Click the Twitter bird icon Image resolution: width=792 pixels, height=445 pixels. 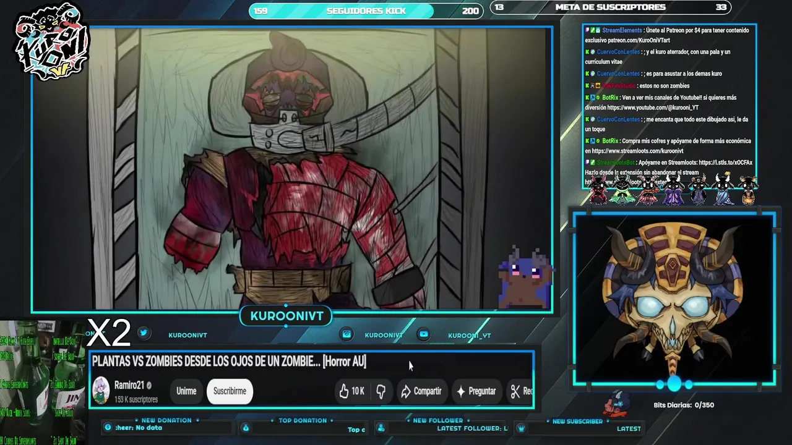[144, 333]
